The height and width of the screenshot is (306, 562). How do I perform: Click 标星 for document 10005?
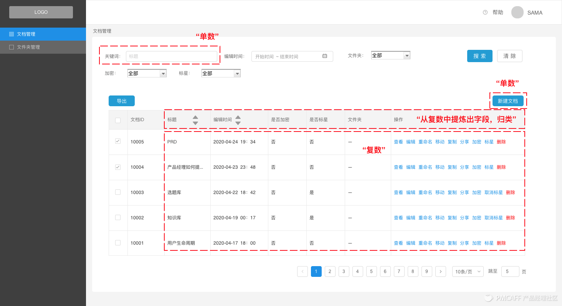489,142
